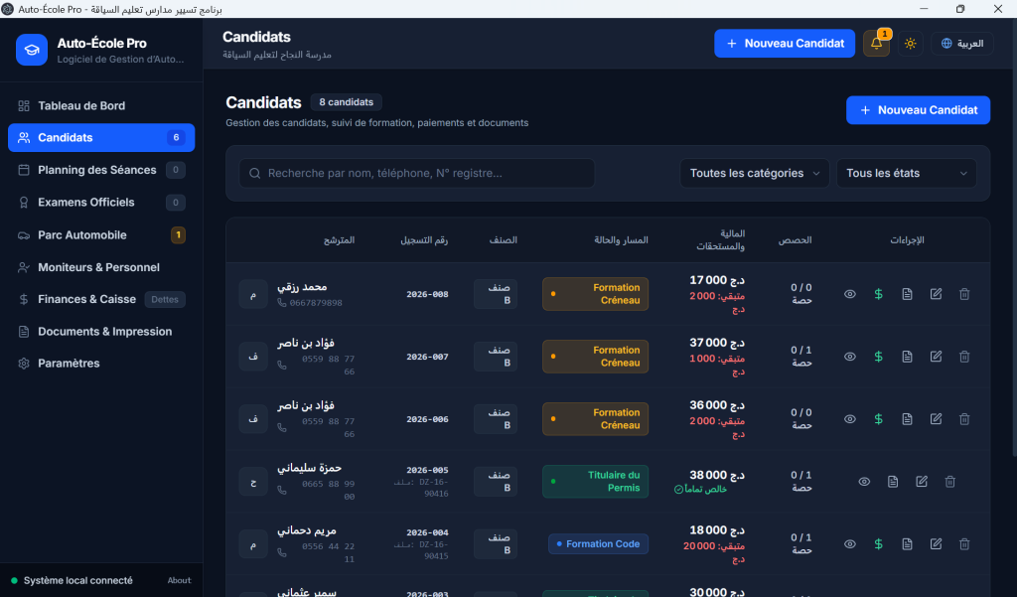The width and height of the screenshot is (1017, 597).
Task: Open Examens Officiels
Action: click(101, 203)
